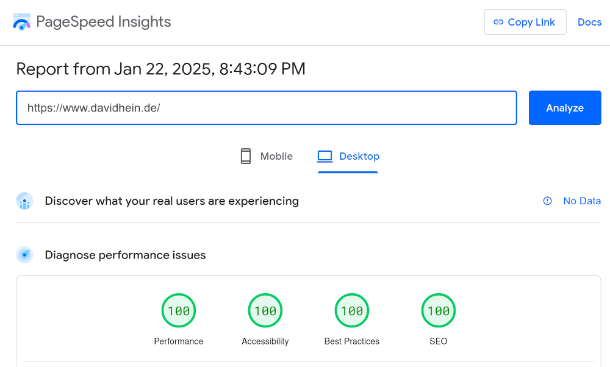Click the mobile phone icon
The height and width of the screenshot is (367, 610).
pyautogui.click(x=246, y=156)
